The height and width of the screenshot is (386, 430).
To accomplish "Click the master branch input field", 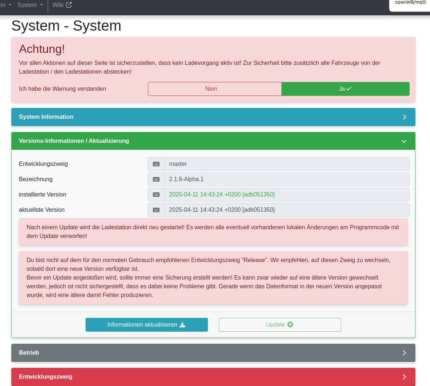I will tap(287, 164).
